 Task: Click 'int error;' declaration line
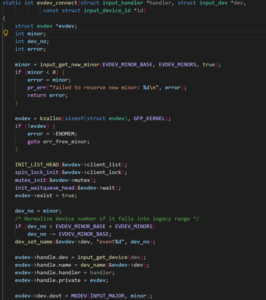[x=31, y=49]
